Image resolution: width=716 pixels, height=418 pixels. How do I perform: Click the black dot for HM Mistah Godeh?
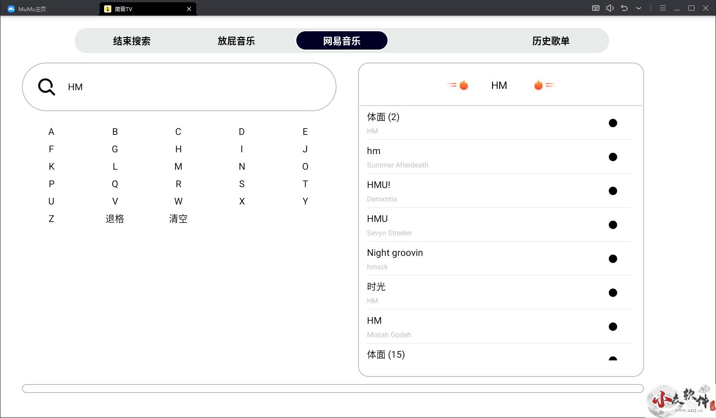click(x=613, y=326)
